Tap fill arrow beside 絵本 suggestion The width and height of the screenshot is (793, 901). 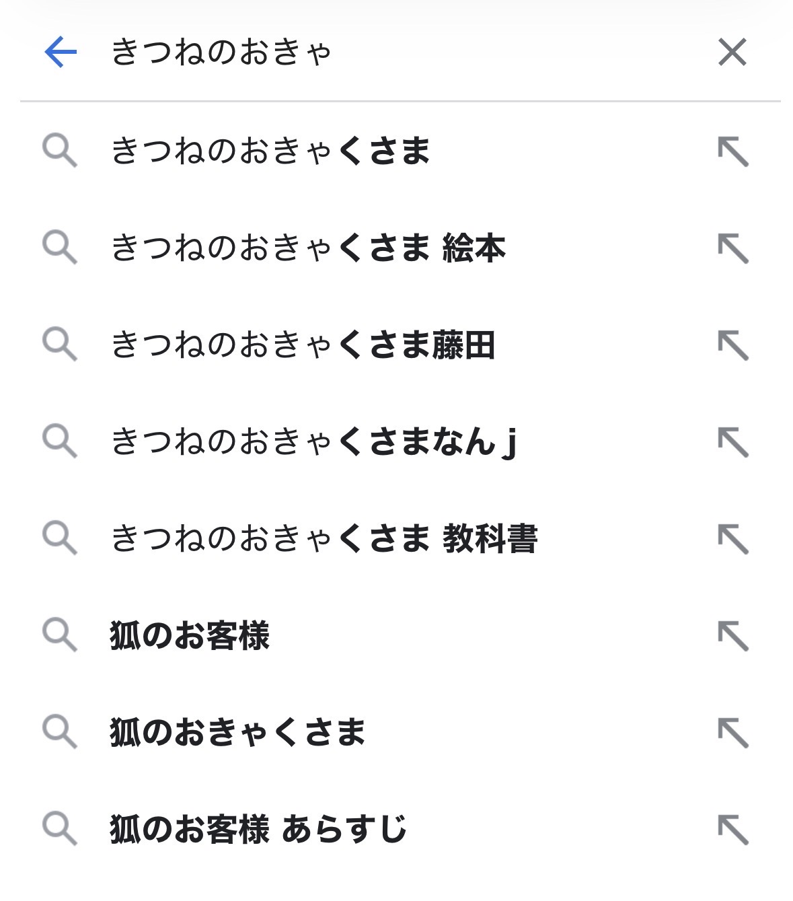[x=733, y=248]
